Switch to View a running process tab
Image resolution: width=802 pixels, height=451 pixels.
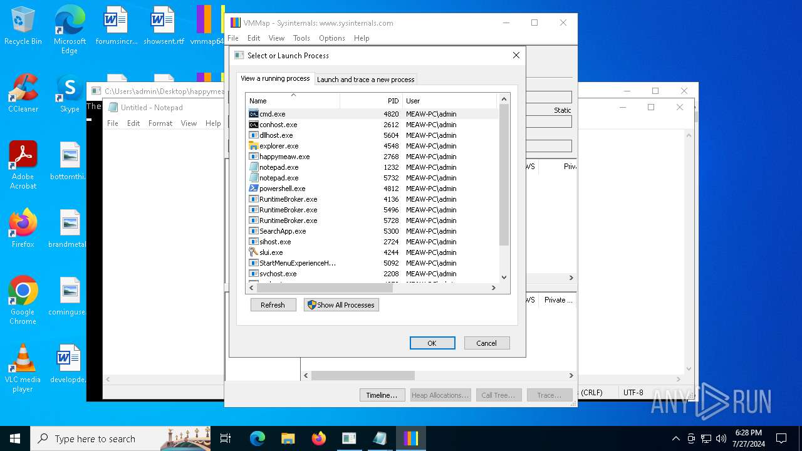click(x=275, y=78)
